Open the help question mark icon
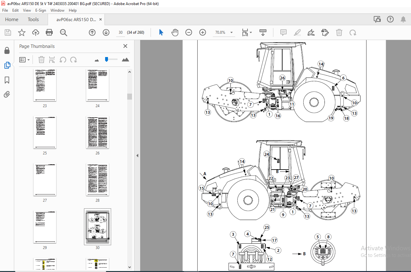 click(390, 20)
